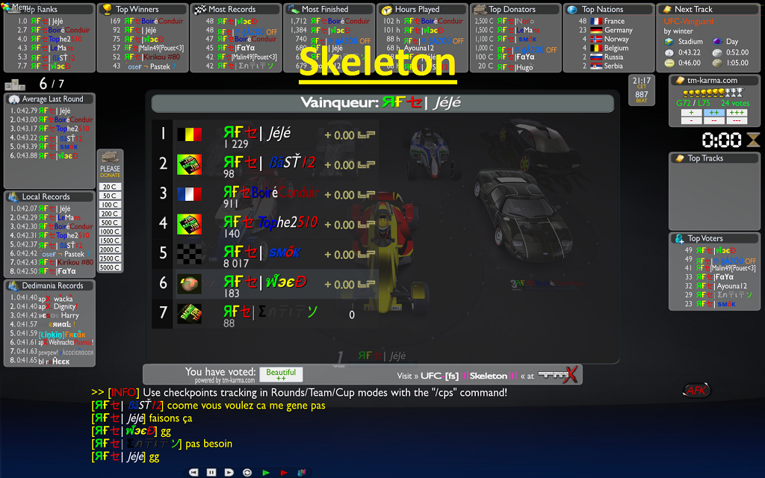Donate 50 C
This screenshot has height=478, width=765.
coord(111,196)
